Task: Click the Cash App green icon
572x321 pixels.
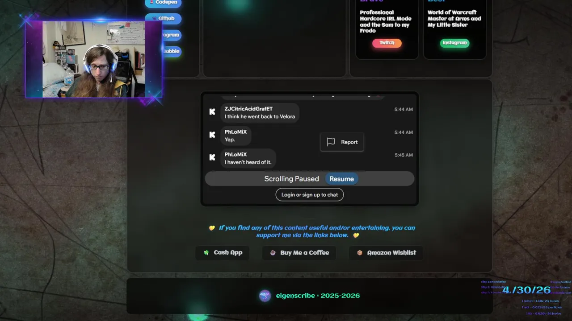Action: pos(206,253)
